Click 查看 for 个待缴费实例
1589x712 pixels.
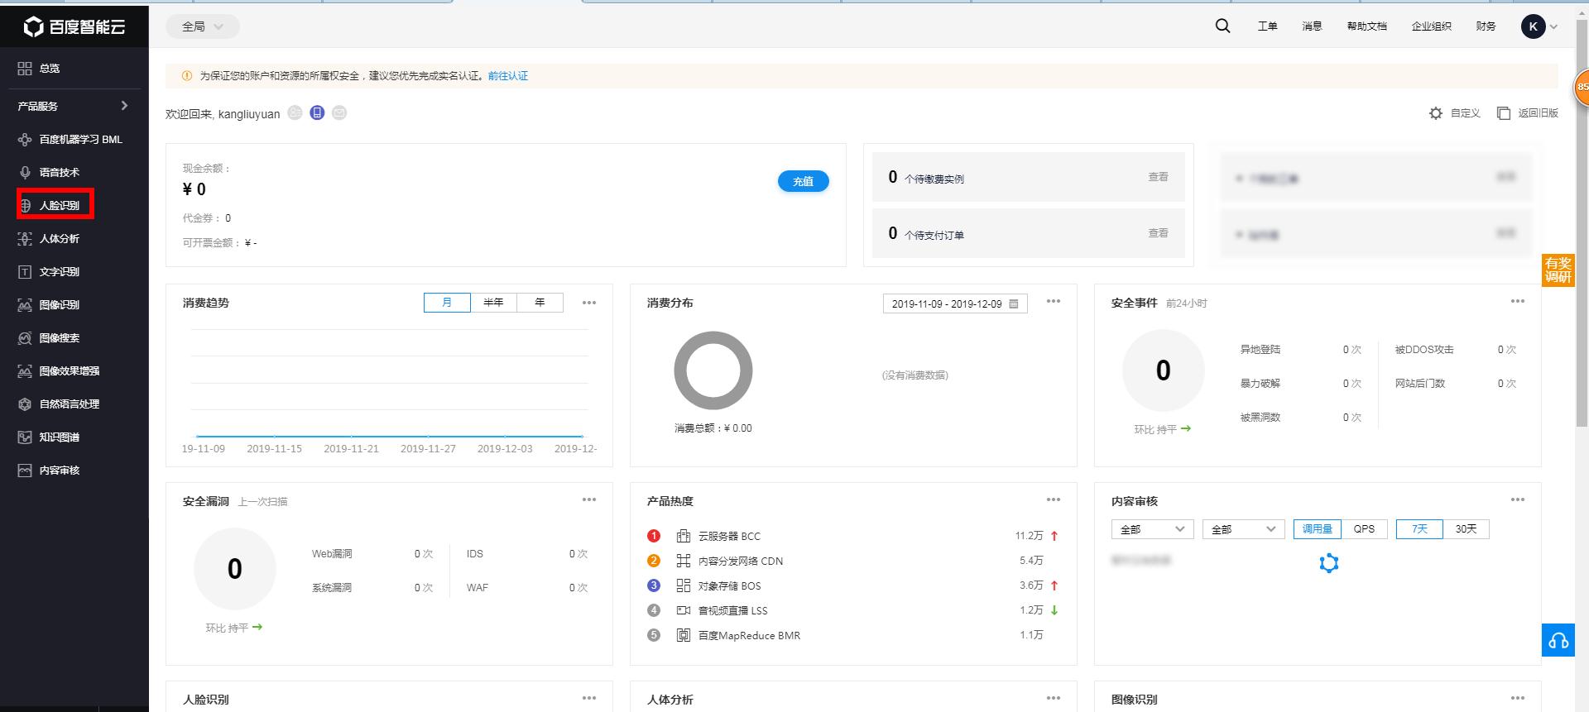click(x=1158, y=177)
